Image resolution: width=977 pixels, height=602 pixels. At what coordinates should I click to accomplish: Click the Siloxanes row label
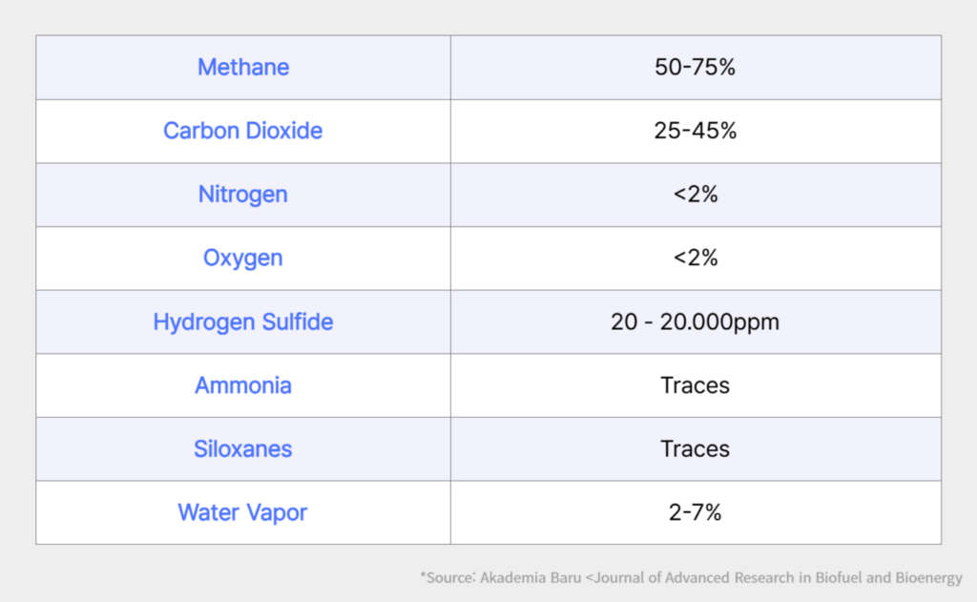pyautogui.click(x=243, y=448)
